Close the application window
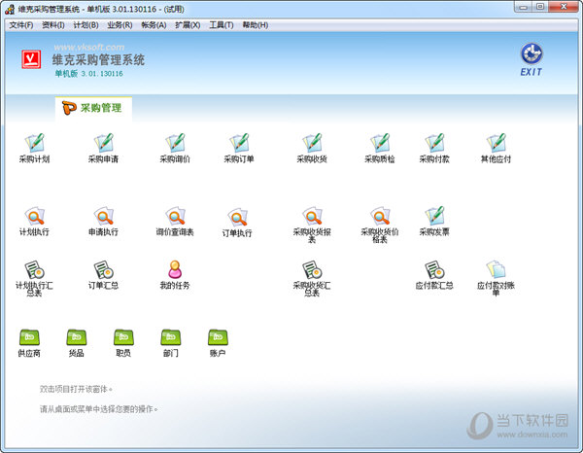This screenshot has height=453, width=583. [x=564, y=7]
